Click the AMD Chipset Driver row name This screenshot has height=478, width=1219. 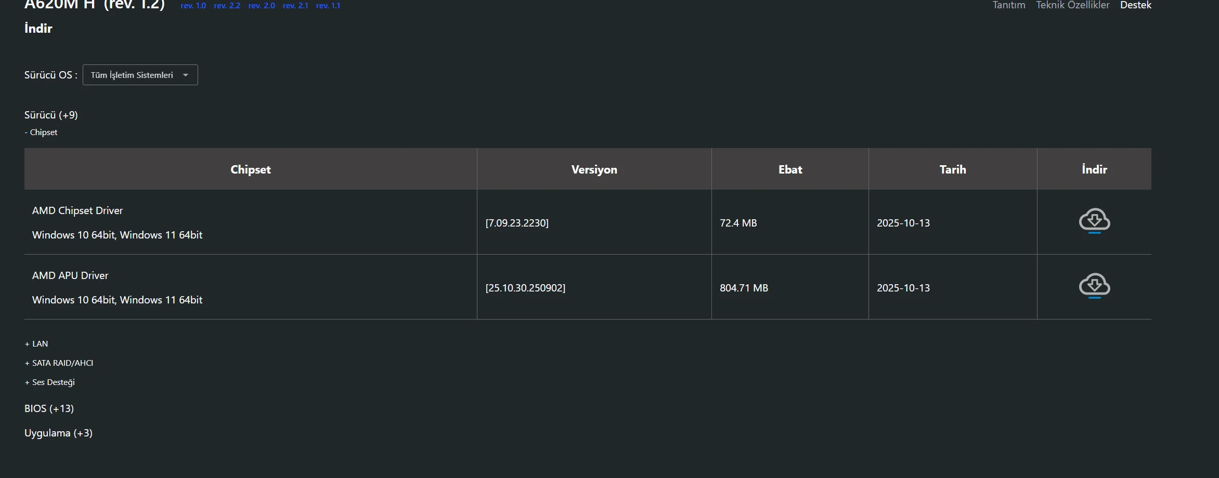[77, 210]
